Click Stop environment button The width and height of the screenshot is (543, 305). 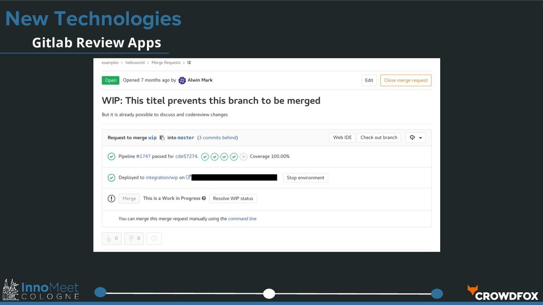click(x=305, y=178)
